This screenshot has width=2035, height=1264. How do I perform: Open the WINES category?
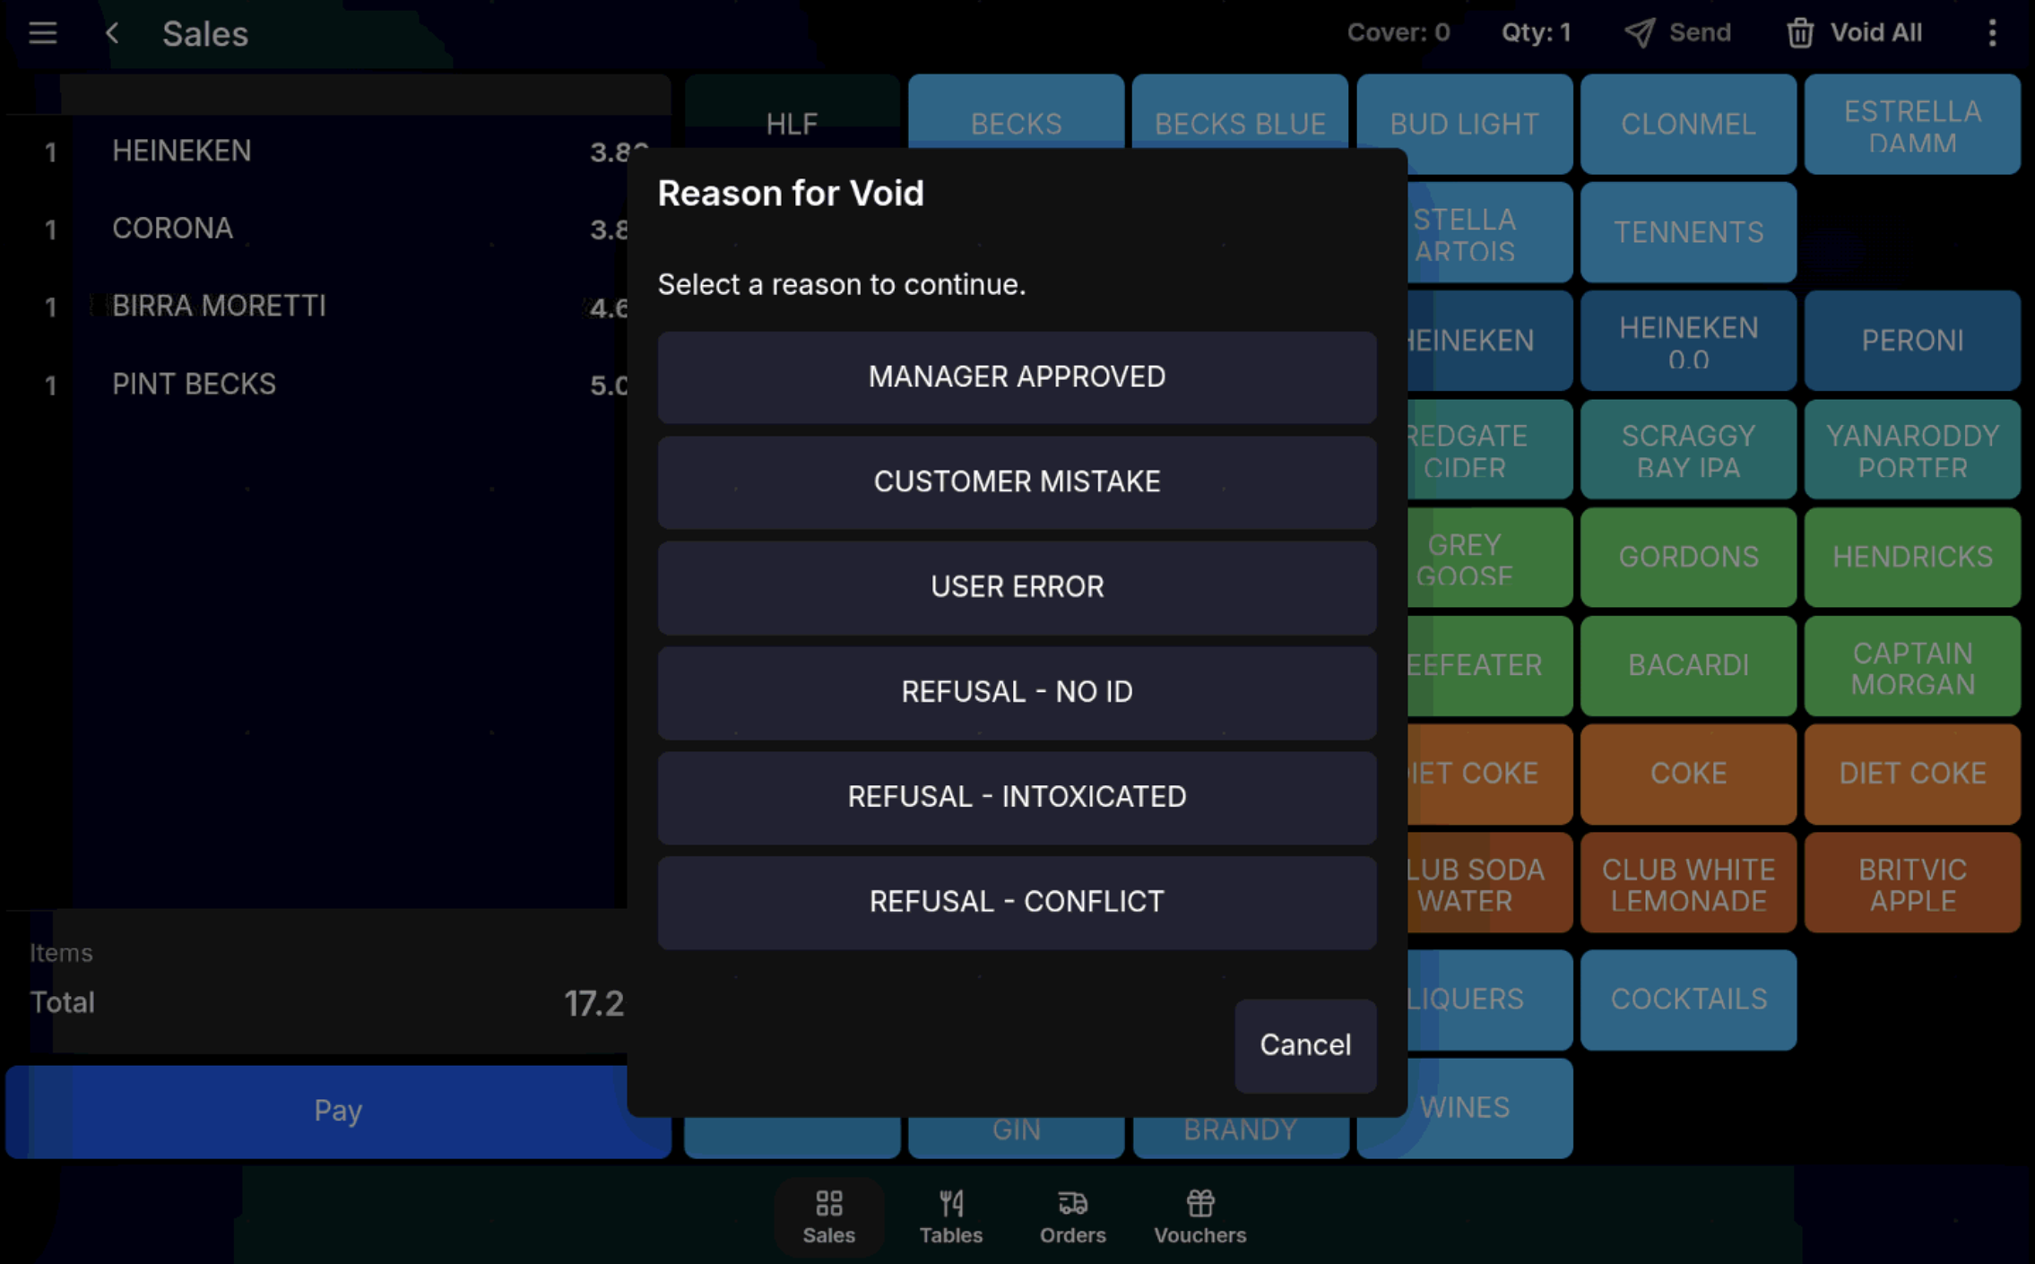pos(1464,1108)
